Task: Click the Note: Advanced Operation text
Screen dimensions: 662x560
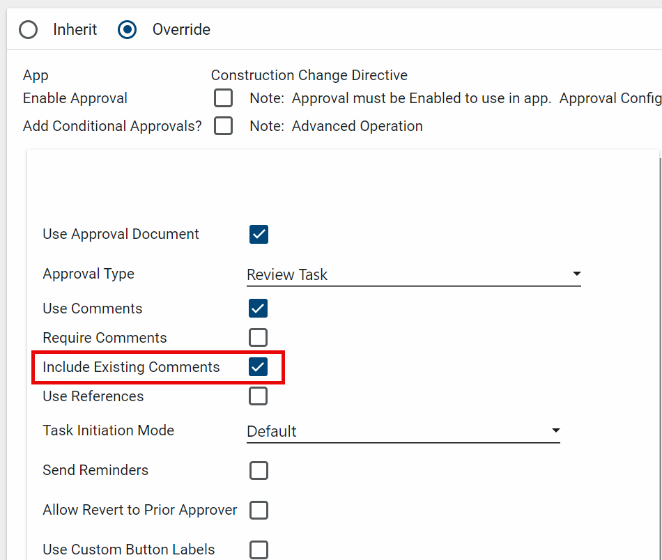Action: pos(336,126)
